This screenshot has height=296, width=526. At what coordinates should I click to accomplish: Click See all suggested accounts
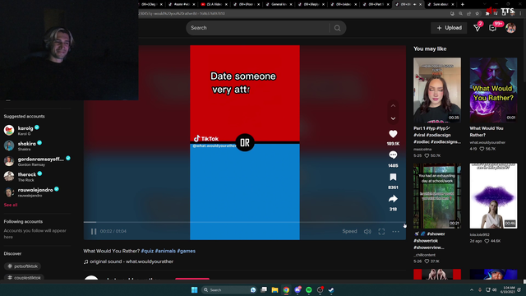click(11, 205)
